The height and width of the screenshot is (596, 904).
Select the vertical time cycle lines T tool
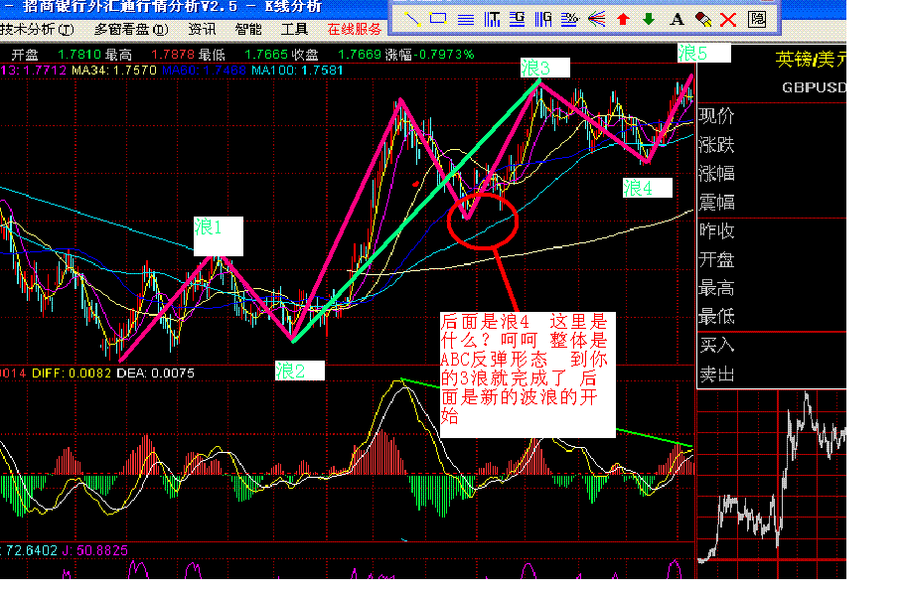(492, 19)
